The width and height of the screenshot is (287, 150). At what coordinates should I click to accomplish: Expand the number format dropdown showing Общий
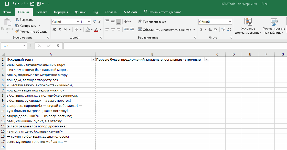point(230,22)
